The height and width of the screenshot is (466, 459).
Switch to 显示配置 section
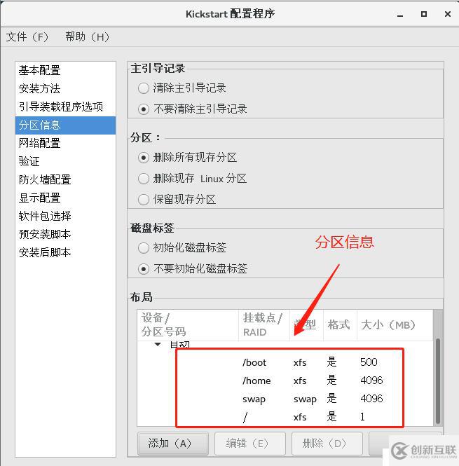click(65, 198)
